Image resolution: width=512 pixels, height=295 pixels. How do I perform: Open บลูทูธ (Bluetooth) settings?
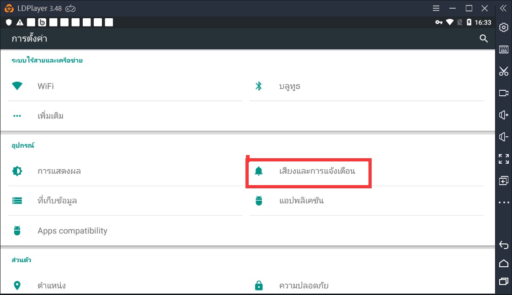pos(289,86)
